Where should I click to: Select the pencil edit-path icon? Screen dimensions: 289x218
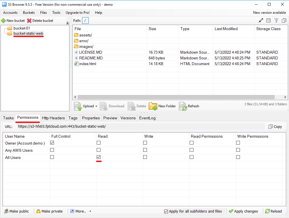261,20
